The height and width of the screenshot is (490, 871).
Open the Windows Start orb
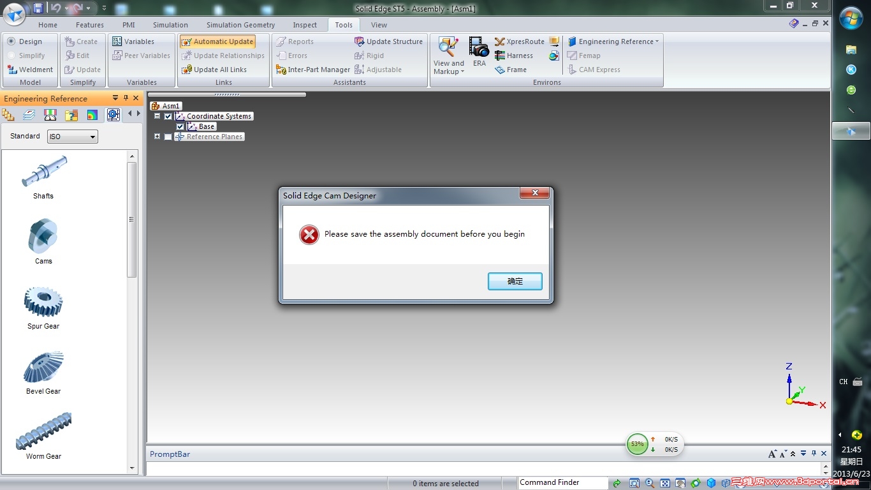(851, 18)
